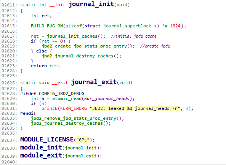Image resolution: width=226 pixels, height=165 pixels.
Task: Click '#ifdef CONFIG_JBD2_DEBUG' directive
Action: 52,94
